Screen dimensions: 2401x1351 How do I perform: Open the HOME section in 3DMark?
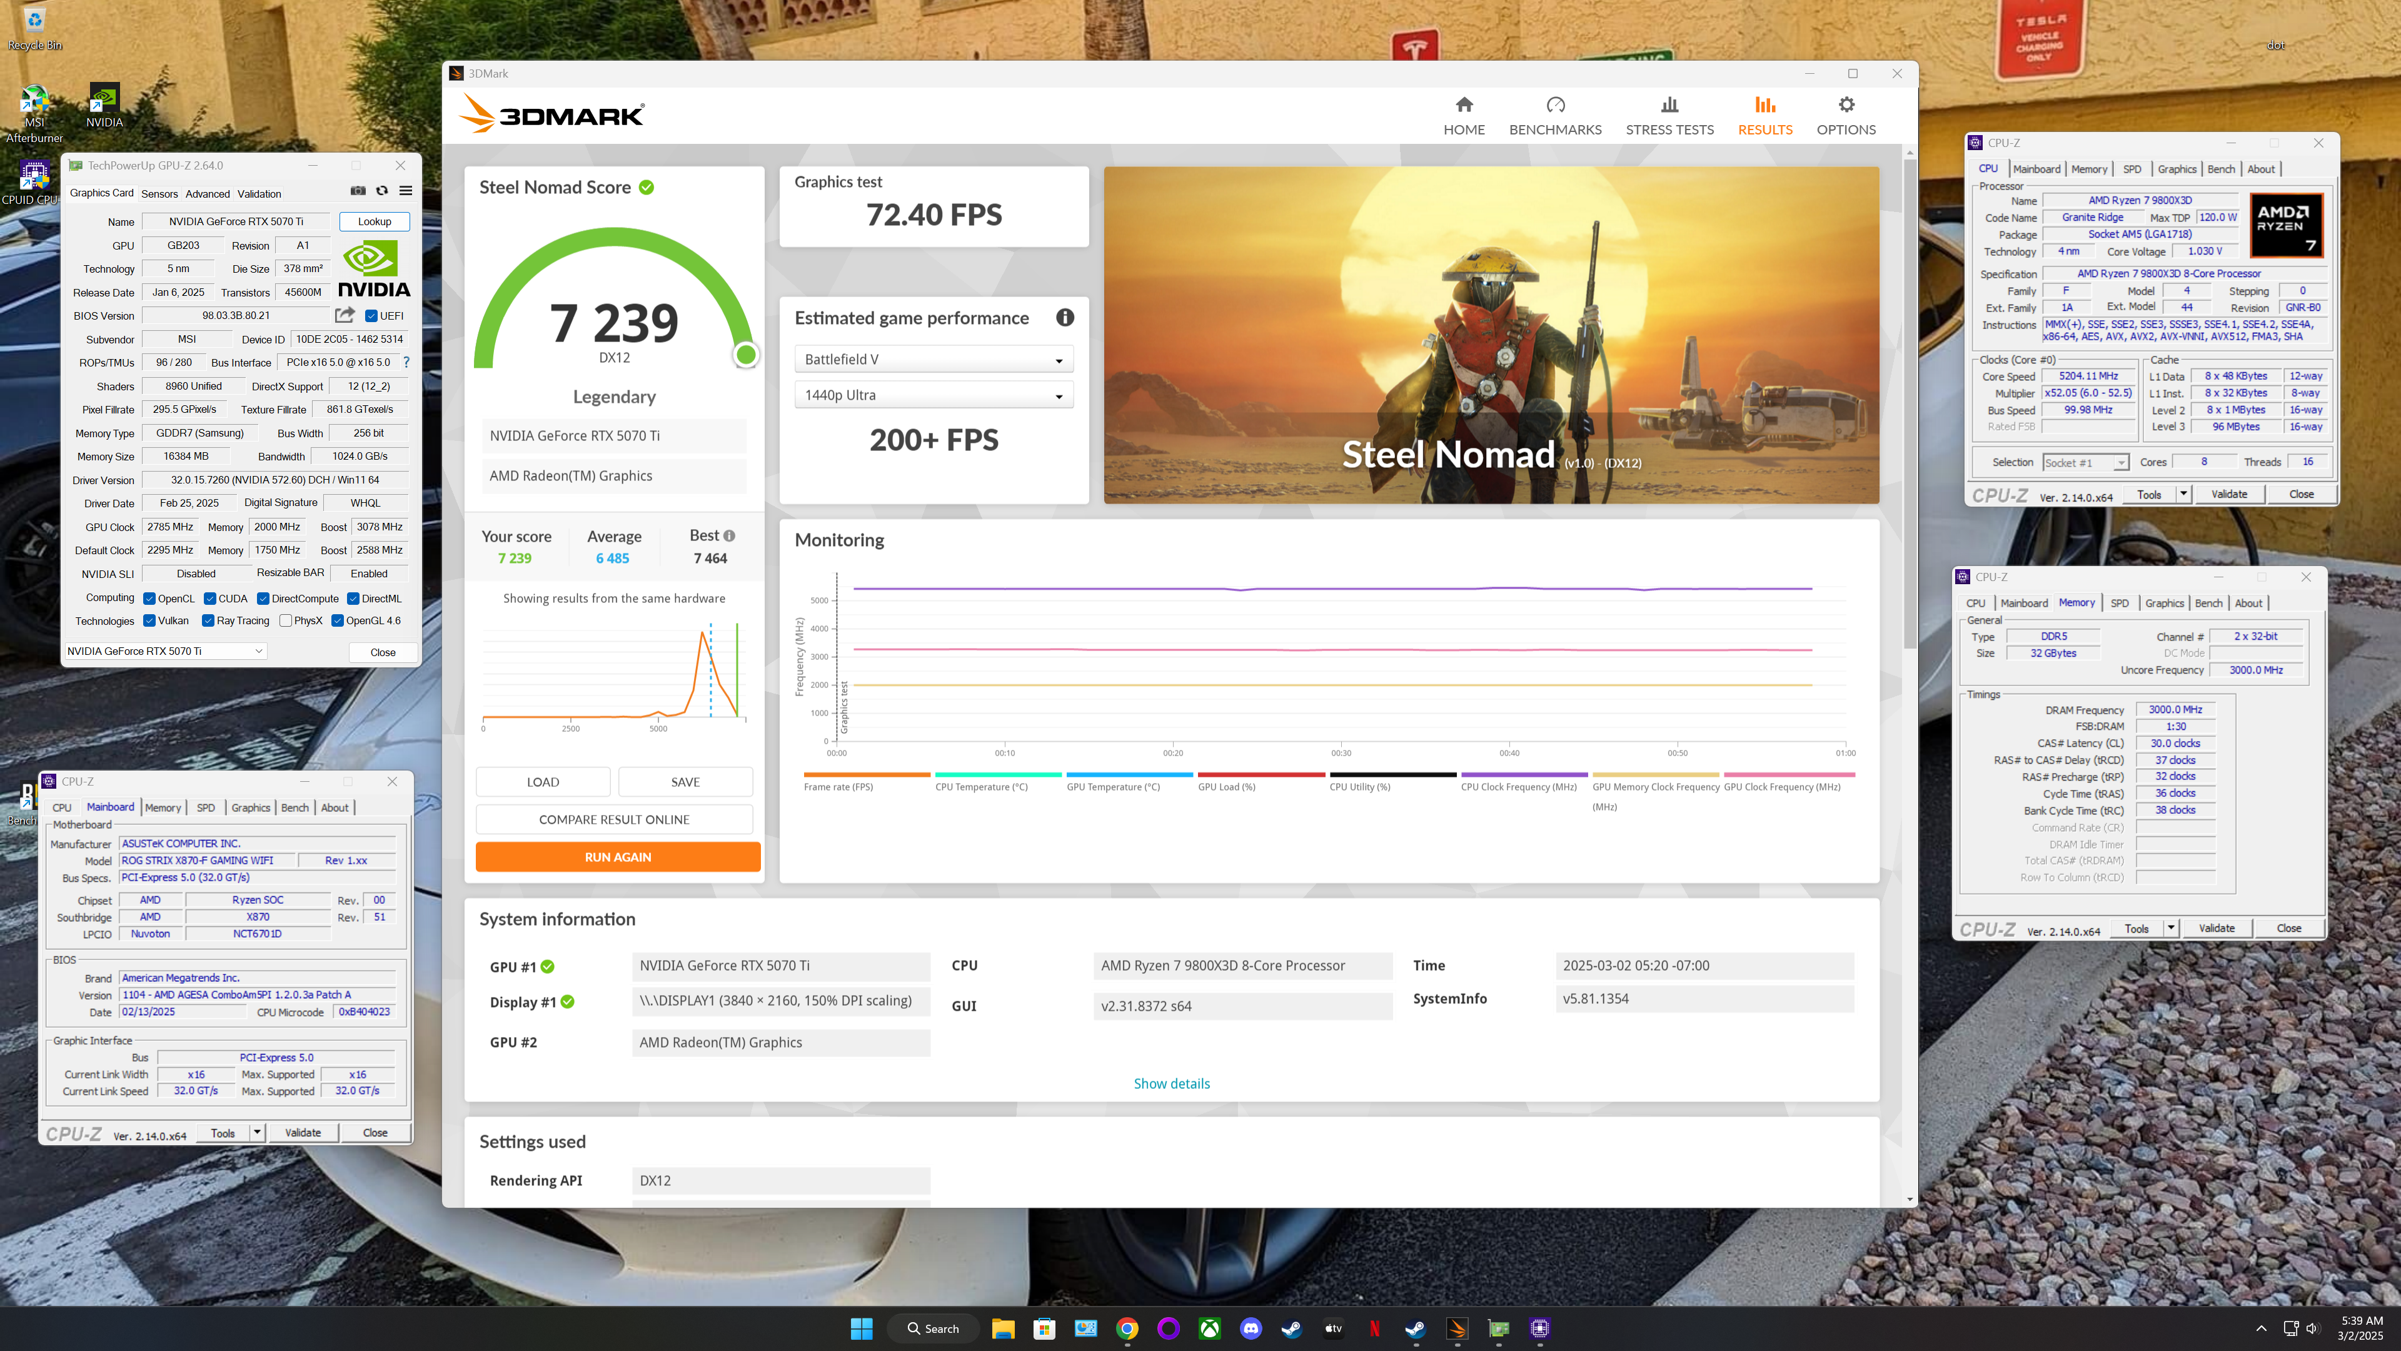point(1463,116)
